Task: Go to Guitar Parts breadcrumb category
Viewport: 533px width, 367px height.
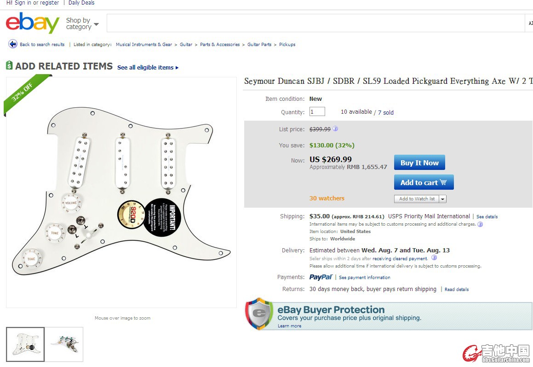Action: (x=259, y=45)
